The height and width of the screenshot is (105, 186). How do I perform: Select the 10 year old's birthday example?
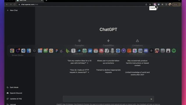pos(79,62)
